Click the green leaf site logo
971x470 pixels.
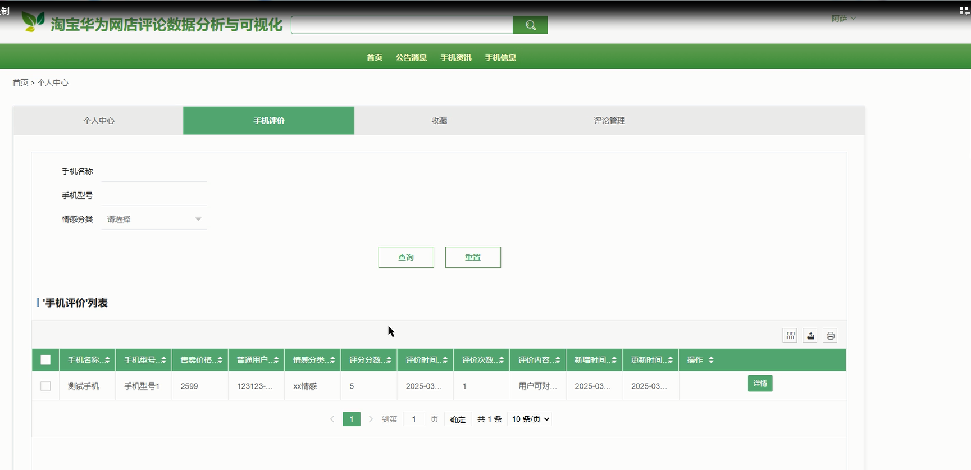point(33,21)
